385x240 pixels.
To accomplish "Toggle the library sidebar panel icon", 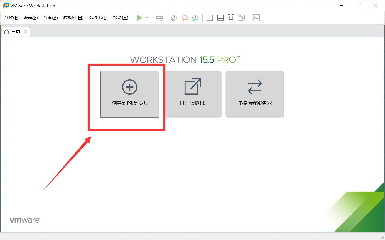I will 210,18.
